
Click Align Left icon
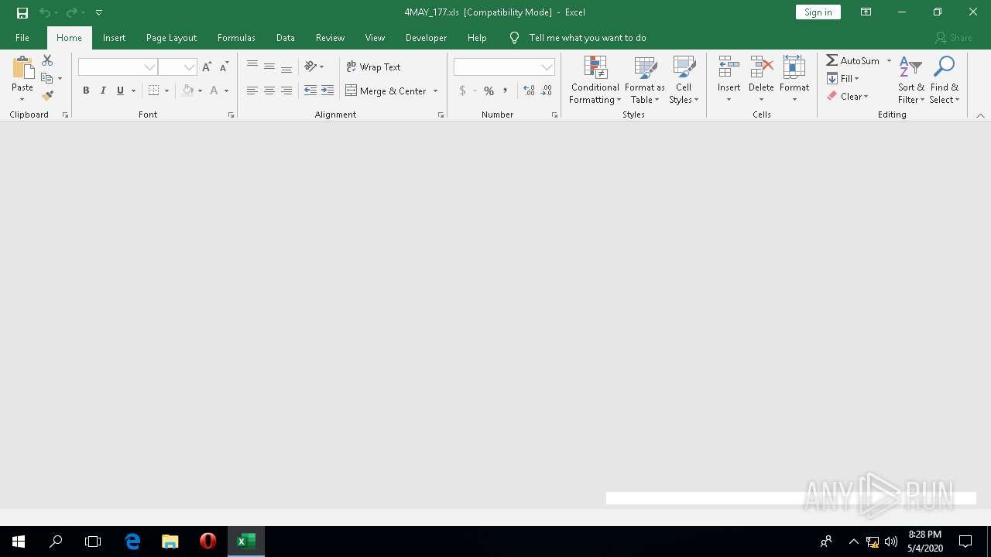click(252, 91)
